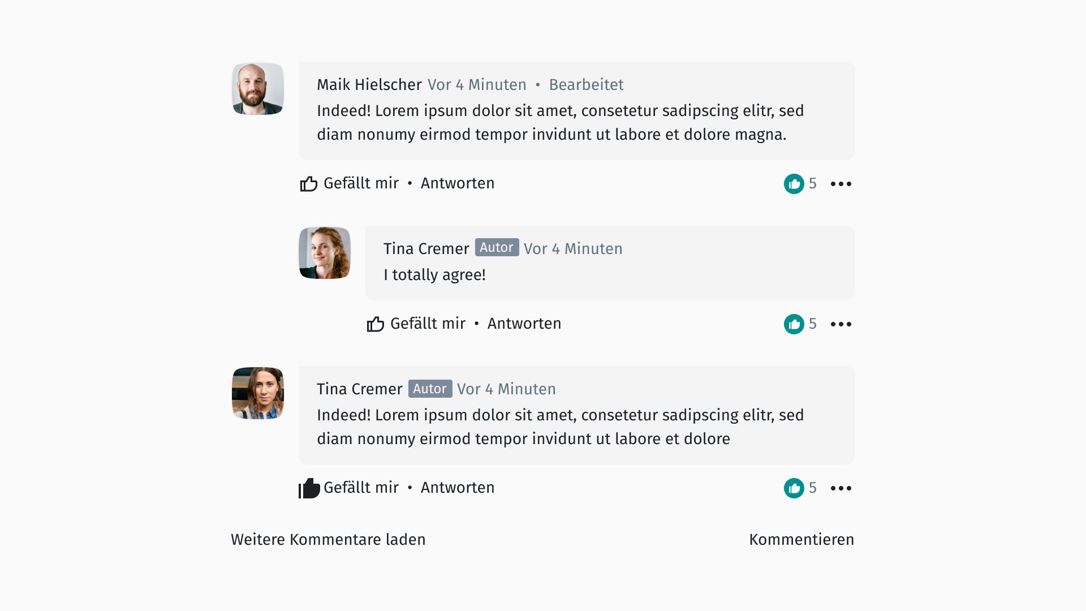1086x611 pixels.
Task: Click the Bearbeitet label on Maik's comment
Action: [586, 84]
